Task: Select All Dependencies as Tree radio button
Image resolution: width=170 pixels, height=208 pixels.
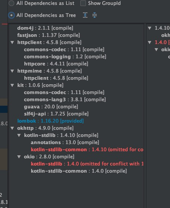Action: (x=12, y=15)
